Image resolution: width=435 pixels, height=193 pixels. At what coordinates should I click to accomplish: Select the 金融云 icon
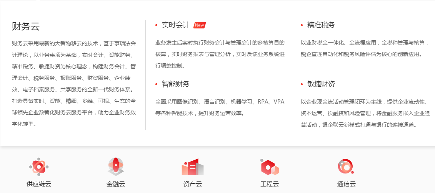pyautogui.click(x=116, y=167)
